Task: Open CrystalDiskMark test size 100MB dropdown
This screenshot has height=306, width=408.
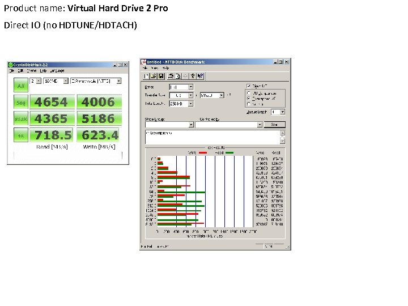Action: coord(66,81)
